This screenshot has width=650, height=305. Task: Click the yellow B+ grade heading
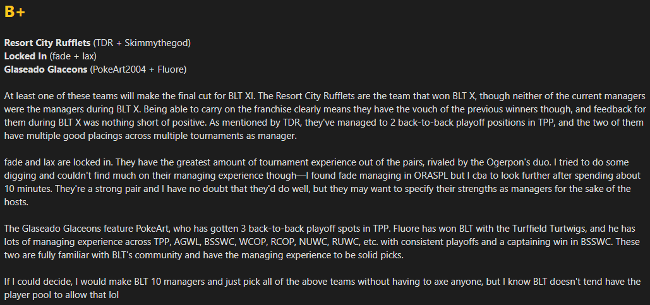pyautogui.click(x=15, y=13)
